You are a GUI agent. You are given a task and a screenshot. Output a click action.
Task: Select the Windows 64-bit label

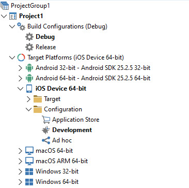(x=57, y=182)
